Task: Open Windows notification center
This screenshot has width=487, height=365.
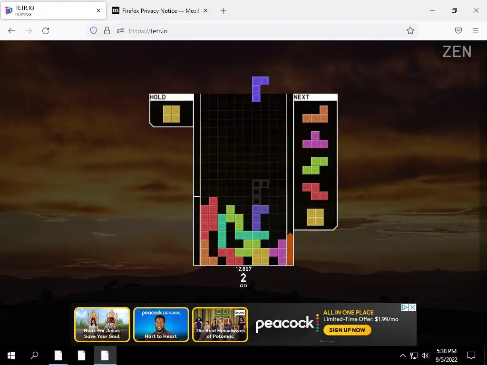Action: pos(471,355)
